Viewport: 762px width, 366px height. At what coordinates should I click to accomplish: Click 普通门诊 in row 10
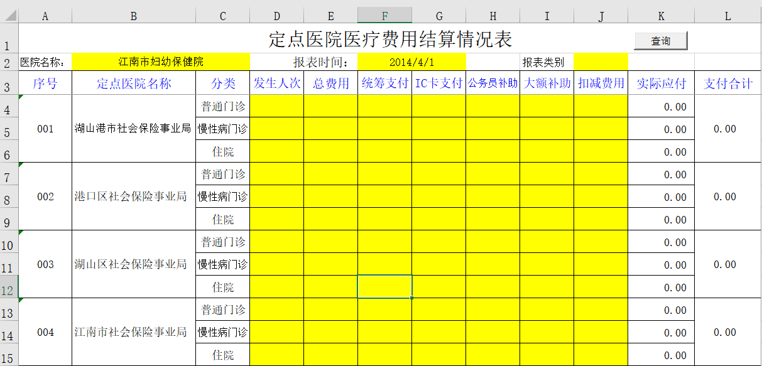223,242
